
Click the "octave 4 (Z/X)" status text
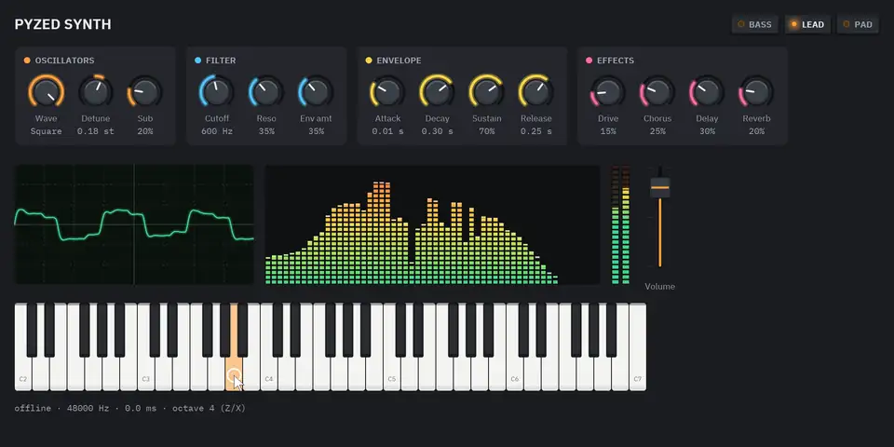click(209, 408)
